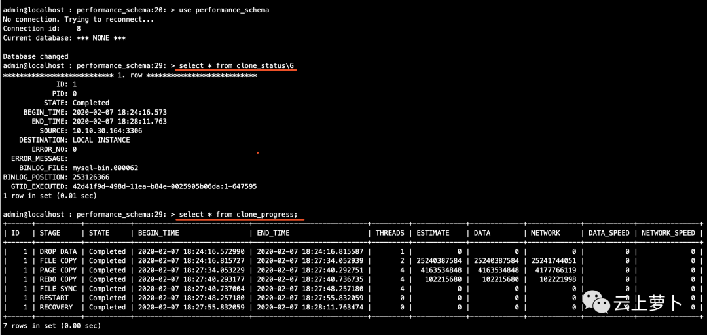707x335 pixels.
Task: Click PAGE COPY network value '4177766119'
Action: [x=556, y=270]
